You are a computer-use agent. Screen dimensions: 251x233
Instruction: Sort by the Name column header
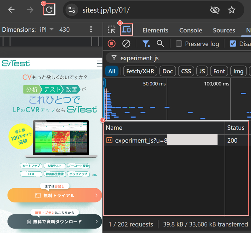(164, 128)
